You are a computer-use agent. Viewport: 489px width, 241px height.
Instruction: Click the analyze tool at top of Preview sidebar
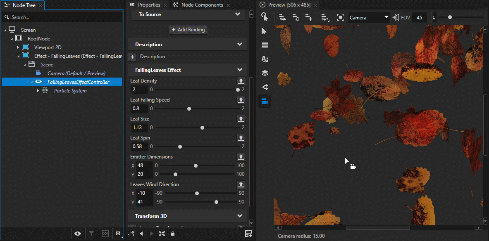point(265,17)
